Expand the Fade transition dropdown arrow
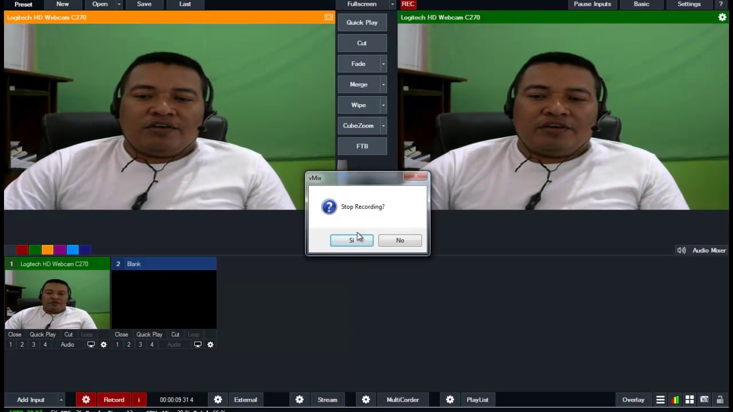 pos(383,64)
